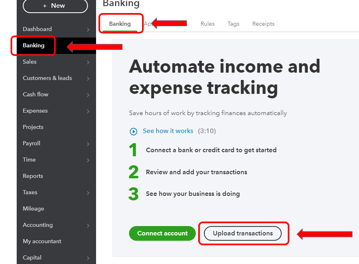View the Expenses section
Screen dimensions: 359x264
(x=35, y=111)
